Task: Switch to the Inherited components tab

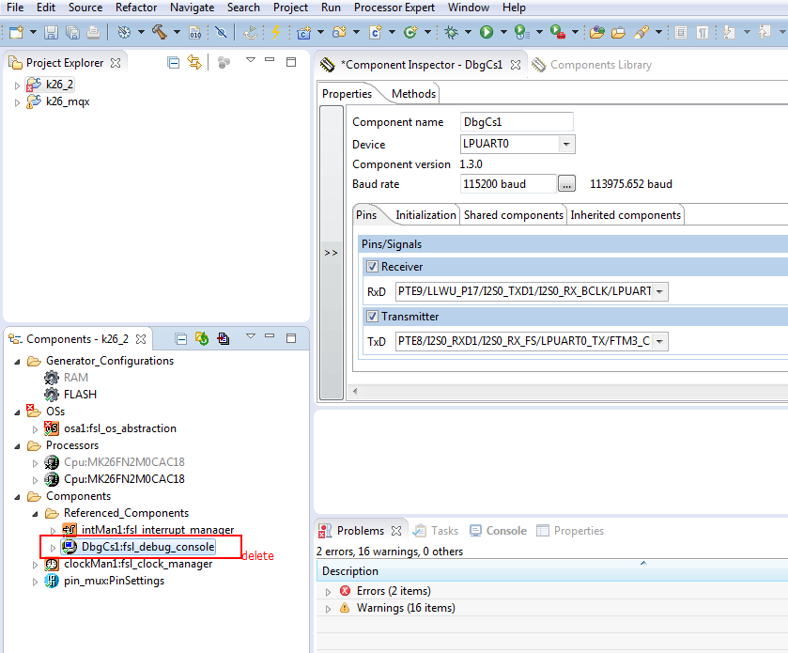Action: point(626,215)
